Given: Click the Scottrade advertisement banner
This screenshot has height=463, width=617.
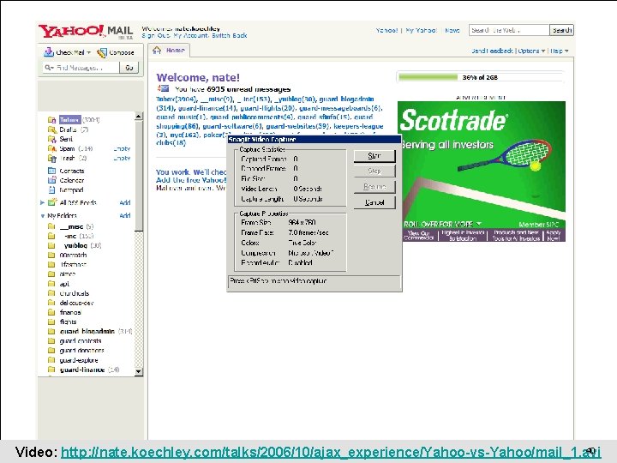Looking at the screenshot, I should click(x=482, y=171).
